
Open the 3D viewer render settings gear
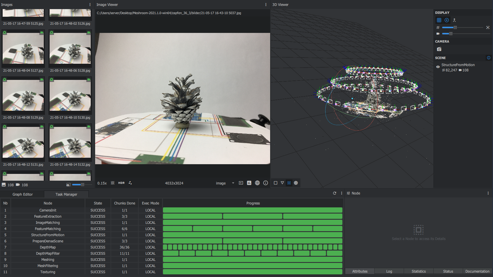(x=296, y=183)
